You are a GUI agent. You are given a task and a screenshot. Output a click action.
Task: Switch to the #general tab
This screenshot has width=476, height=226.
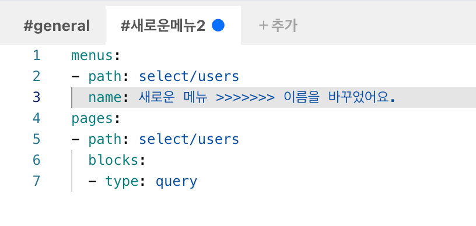57,26
